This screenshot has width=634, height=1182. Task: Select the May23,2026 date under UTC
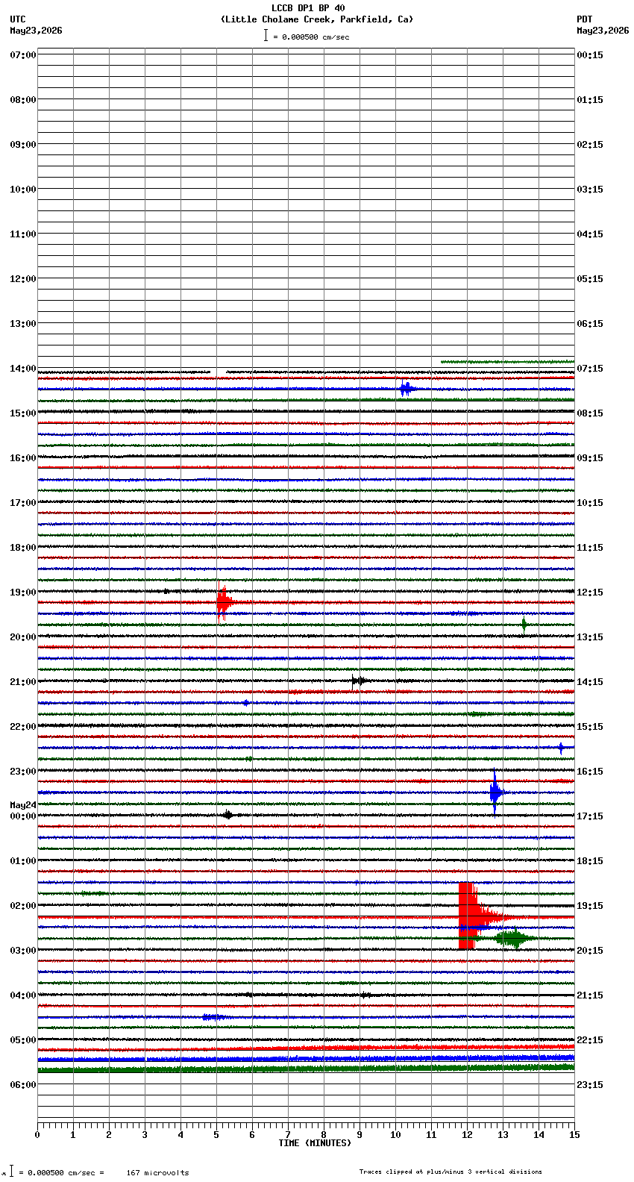37,31
